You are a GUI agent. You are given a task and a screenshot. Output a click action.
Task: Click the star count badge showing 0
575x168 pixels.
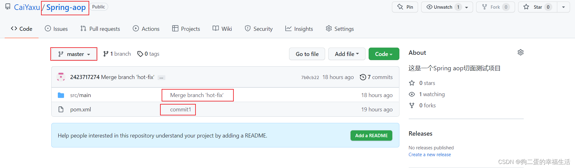click(x=548, y=7)
